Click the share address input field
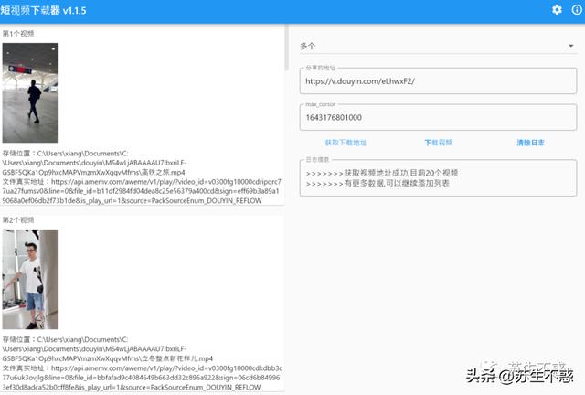Viewport: 585px width, 395px height. 438,81
